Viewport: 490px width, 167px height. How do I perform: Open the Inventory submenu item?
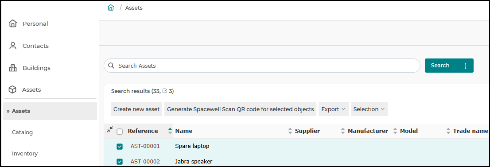click(x=25, y=154)
